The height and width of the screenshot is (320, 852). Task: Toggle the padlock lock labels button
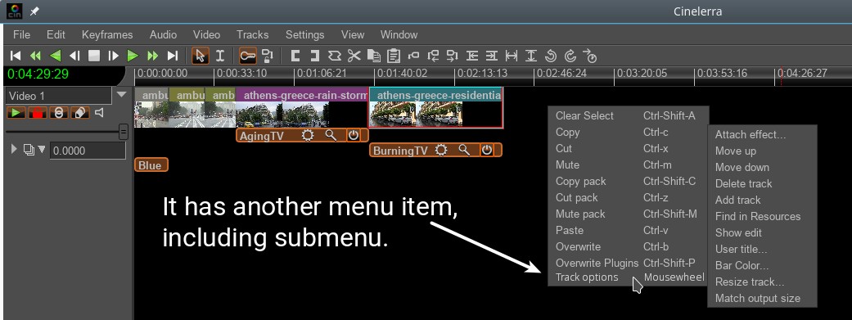click(x=268, y=56)
